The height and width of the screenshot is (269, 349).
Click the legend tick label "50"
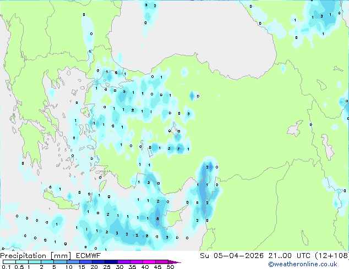pyautogui.click(x=171, y=267)
